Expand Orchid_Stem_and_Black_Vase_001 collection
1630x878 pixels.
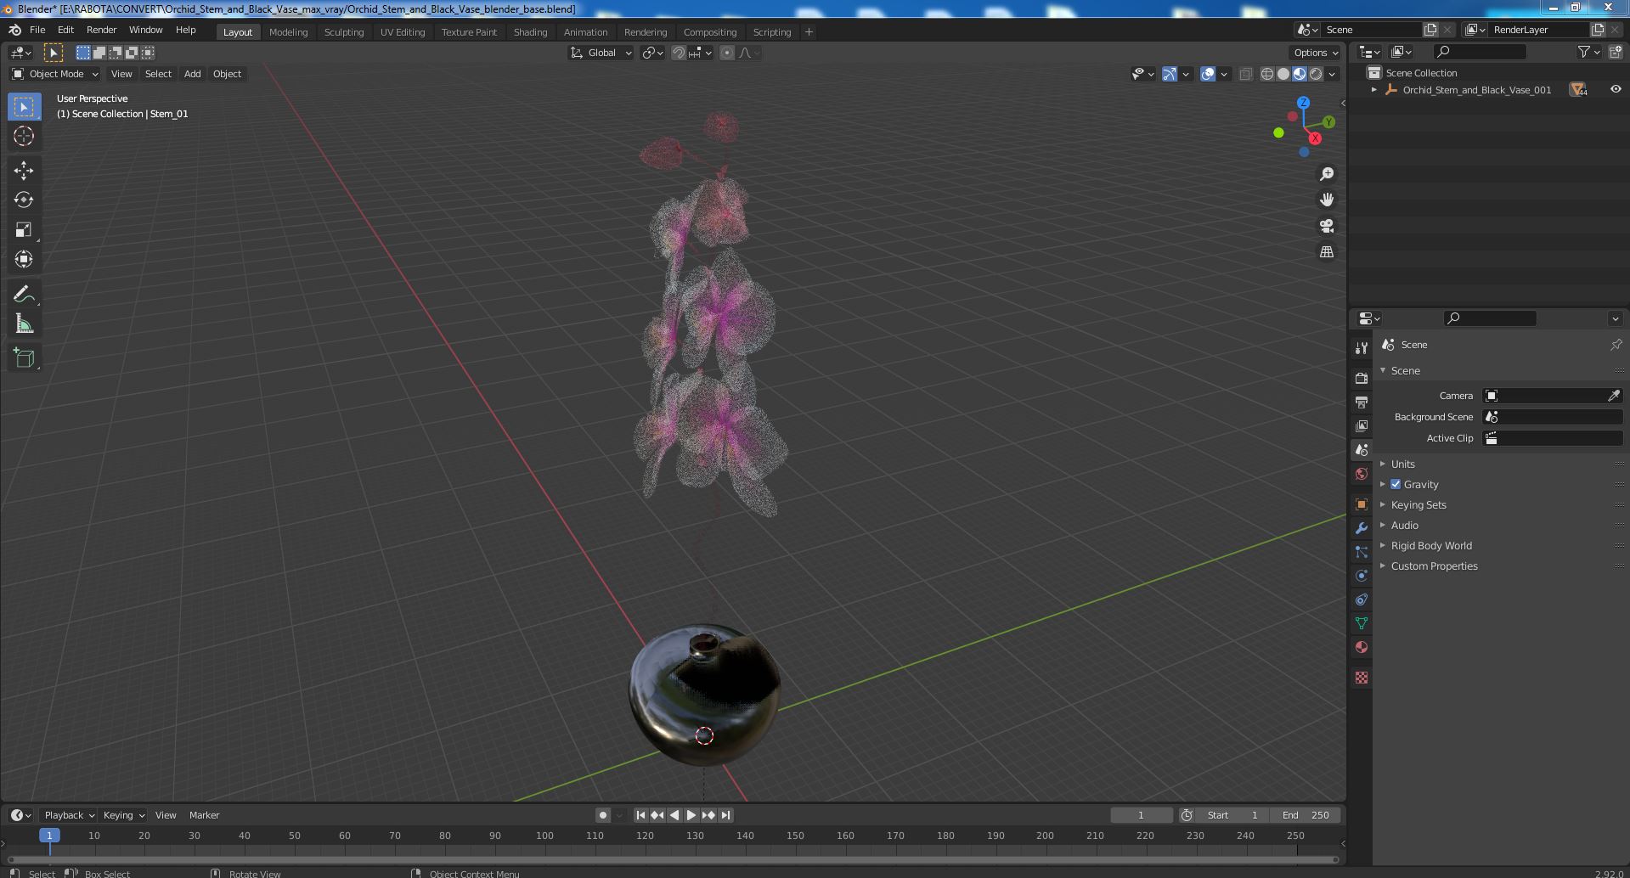[1373, 89]
